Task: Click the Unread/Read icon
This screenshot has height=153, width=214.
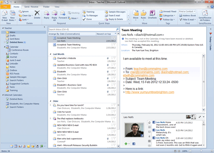Action: (x=161, y=12)
